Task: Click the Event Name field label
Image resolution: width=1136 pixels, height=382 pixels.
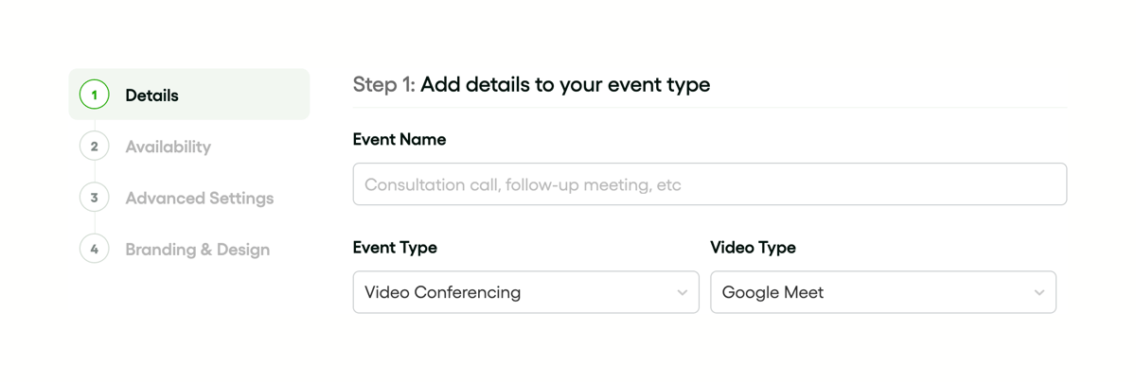Action: click(399, 139)
